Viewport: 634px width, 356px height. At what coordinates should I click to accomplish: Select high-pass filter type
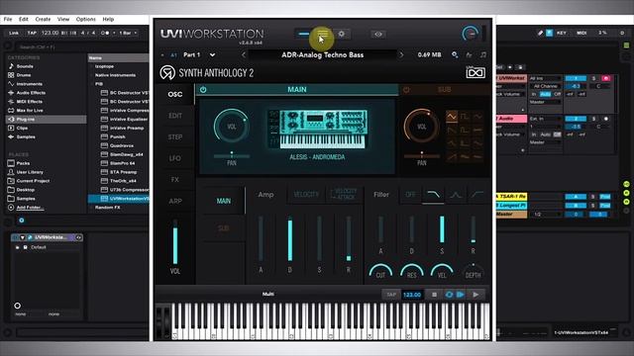click(477, 195)
